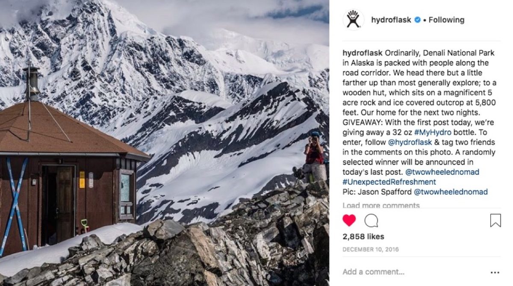Toggle the Following status button
513x286 pixels.
point(446,20)
